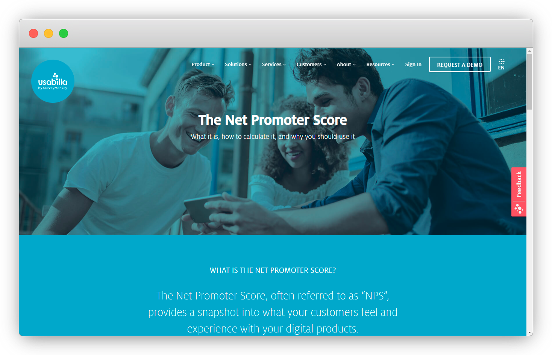The width and height of the screenshot is (552, 355).
Task: Click the REQUEST A DEMO button
Action: (x=459, y=65)
